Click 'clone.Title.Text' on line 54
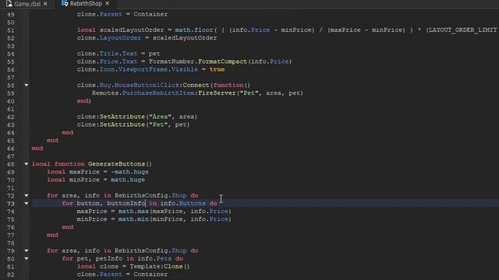This screenshot has height=280, width=499. 107,54
